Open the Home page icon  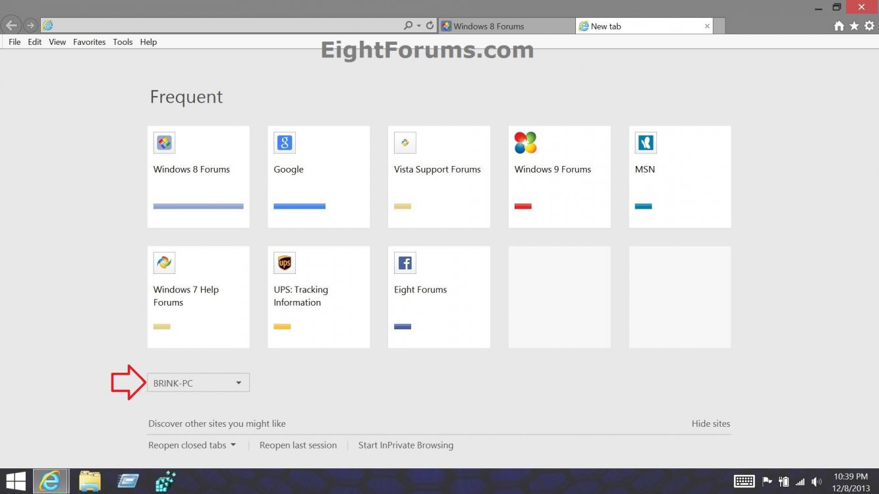click(839, 26)
